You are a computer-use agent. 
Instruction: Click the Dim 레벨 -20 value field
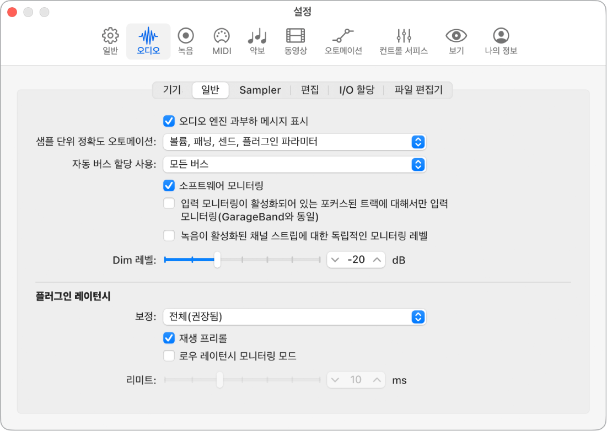click(x=356, y=260)
